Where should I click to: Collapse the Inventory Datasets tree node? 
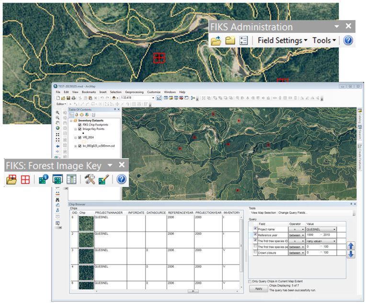(x=71, y=120)
